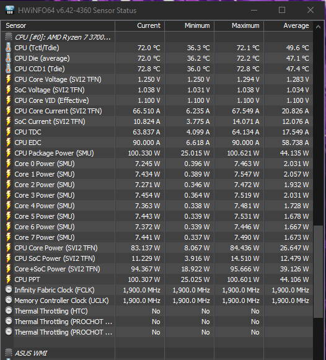Click the clock icon for Infinity Fabric Clock (FCLK)
The image size is (326, 360).
coord(9,289)
